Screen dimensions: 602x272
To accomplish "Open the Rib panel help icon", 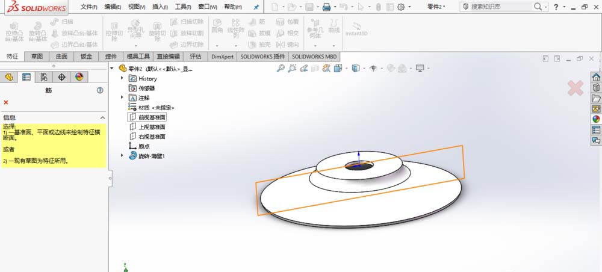I will [x=101, y=90].
